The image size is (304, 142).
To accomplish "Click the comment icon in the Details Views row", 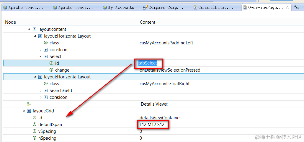I will (29, 104).
